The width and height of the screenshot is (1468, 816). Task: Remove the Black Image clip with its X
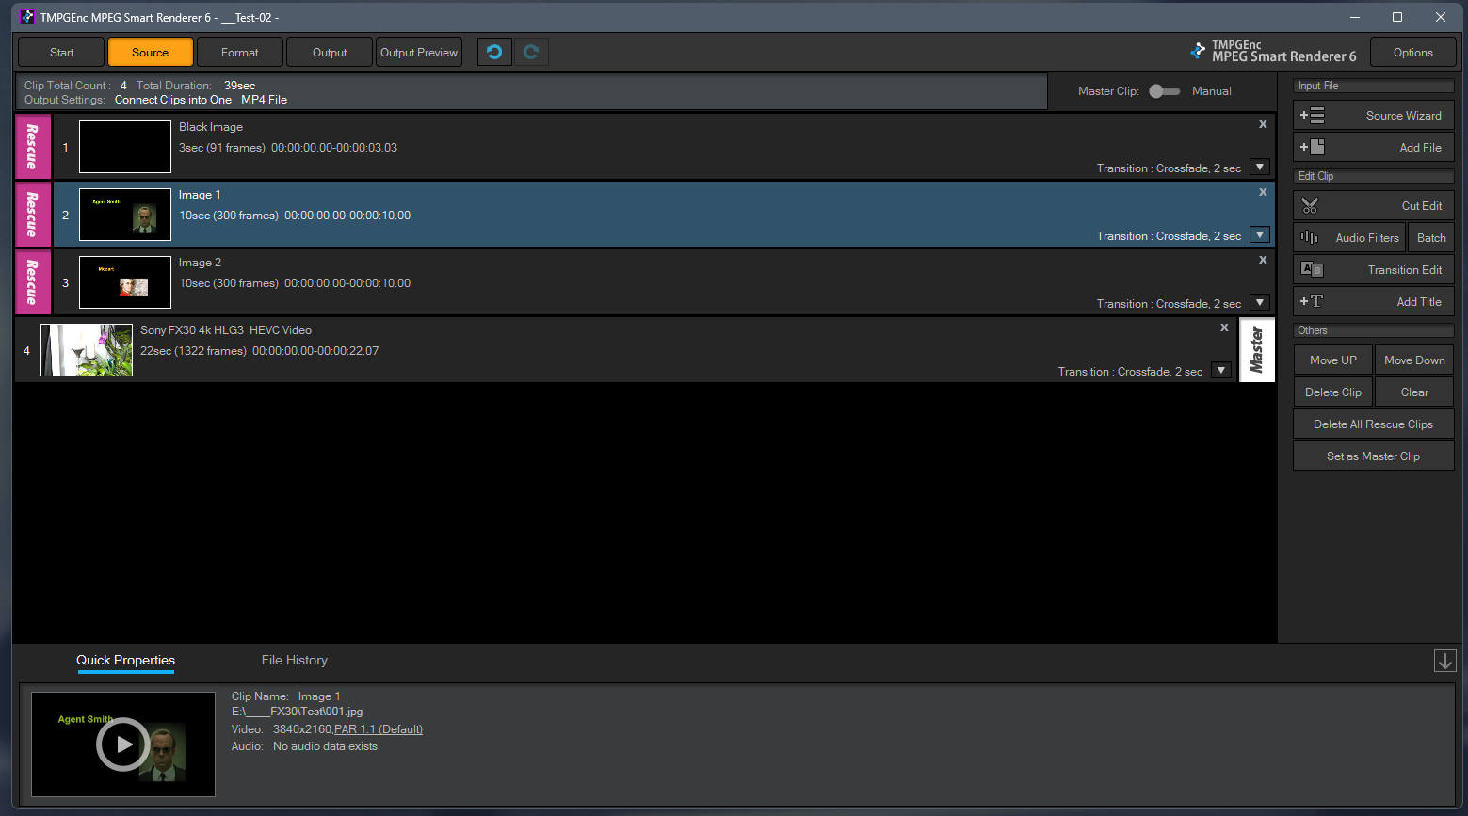[x=1263, y=124]
